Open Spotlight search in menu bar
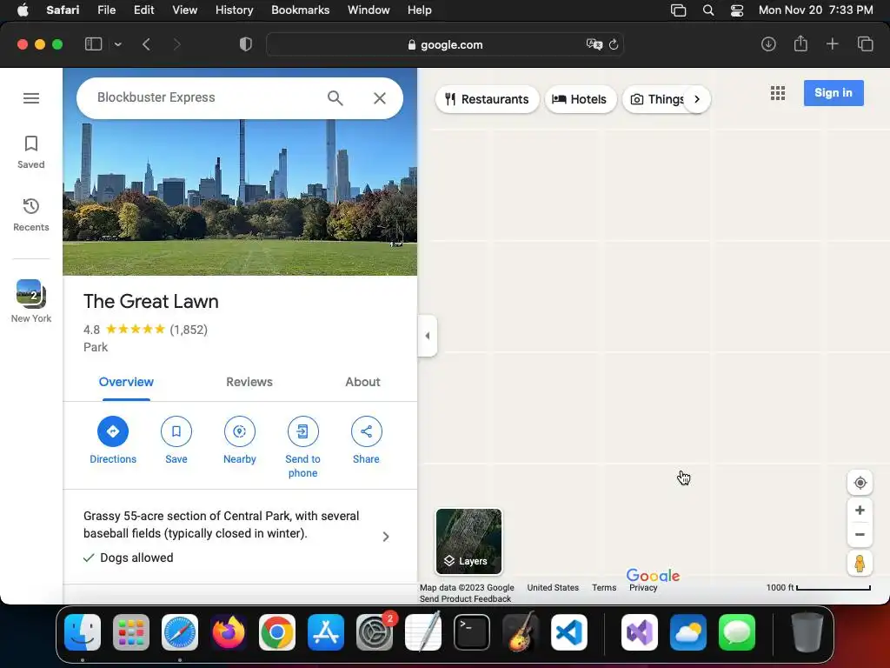The width and height of the screenshot is (890, 668). pos(707,10)
